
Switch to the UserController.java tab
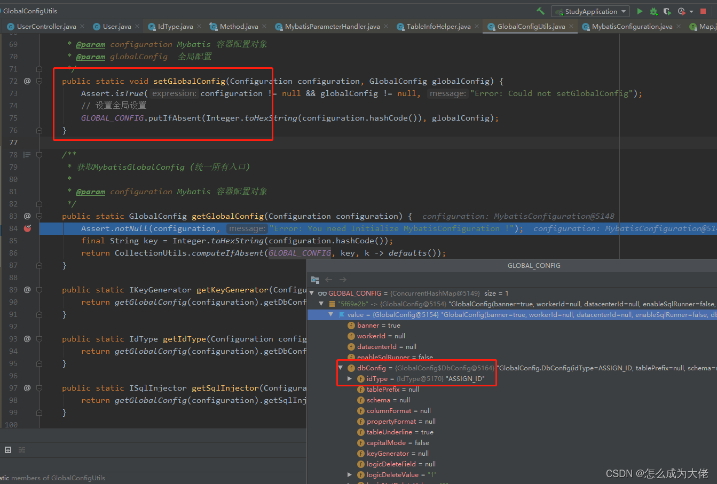coord(46,26)
